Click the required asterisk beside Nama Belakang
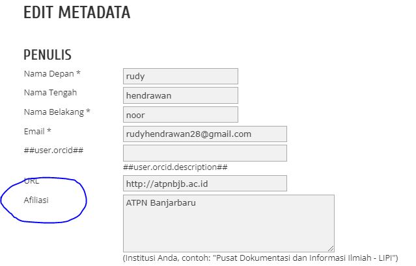This screenshot has width=416, height=266. [88, 112]
